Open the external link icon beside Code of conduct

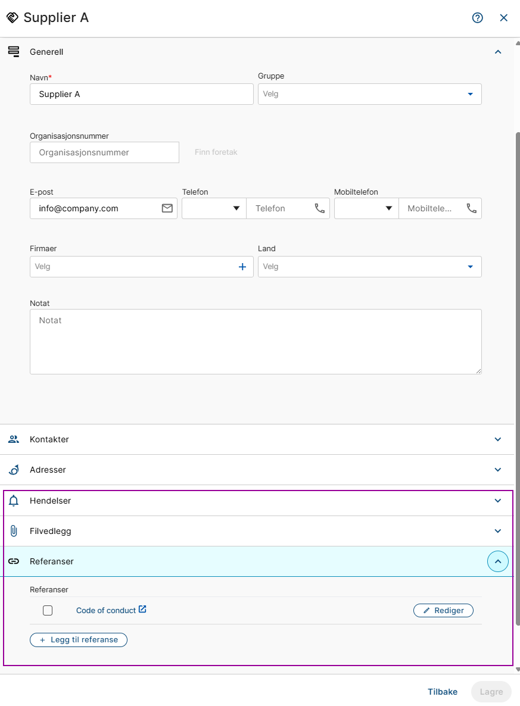tap(142, 609)
